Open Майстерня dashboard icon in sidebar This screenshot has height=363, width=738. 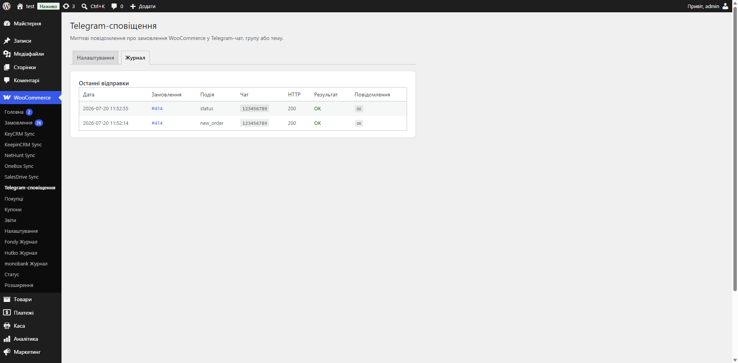coord(7,23)
